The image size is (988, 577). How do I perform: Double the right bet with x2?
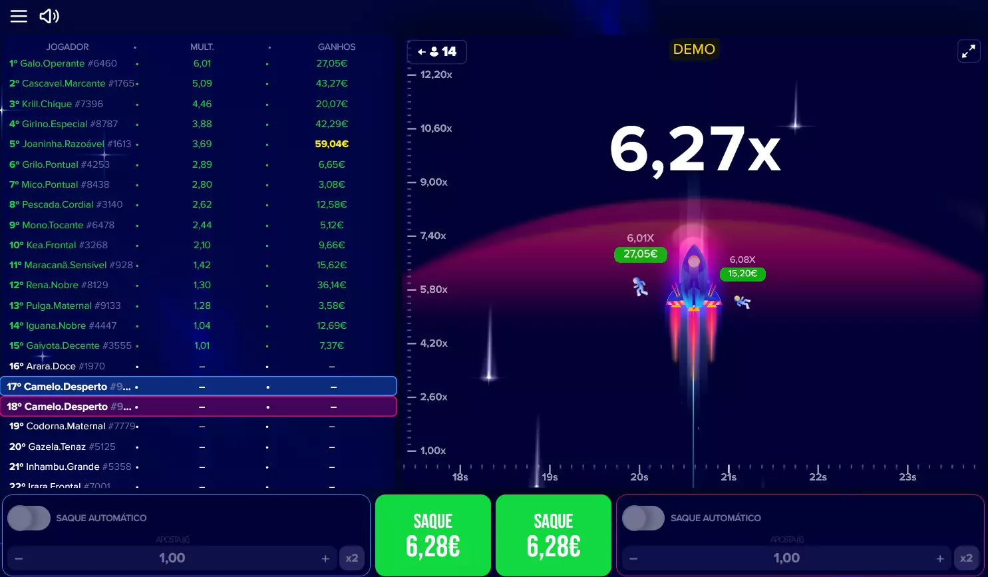[x=967, y=558]
